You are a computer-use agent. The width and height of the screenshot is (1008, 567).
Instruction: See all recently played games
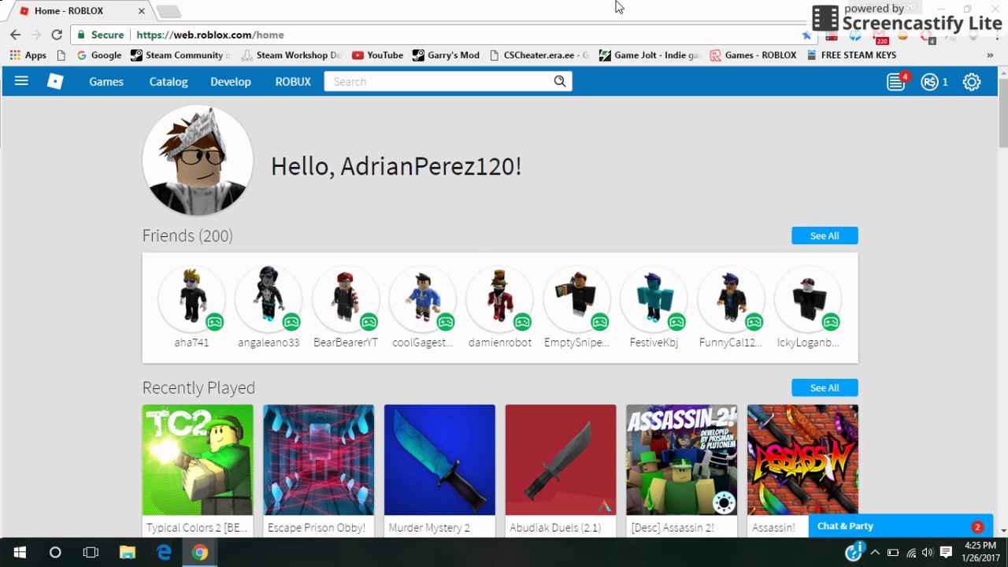(825, 387)
